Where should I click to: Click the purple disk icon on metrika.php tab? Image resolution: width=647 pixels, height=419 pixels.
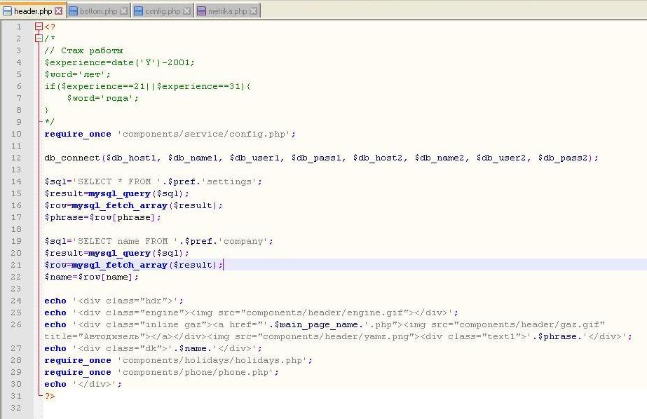pyautogui.click(x=202, y=11)
